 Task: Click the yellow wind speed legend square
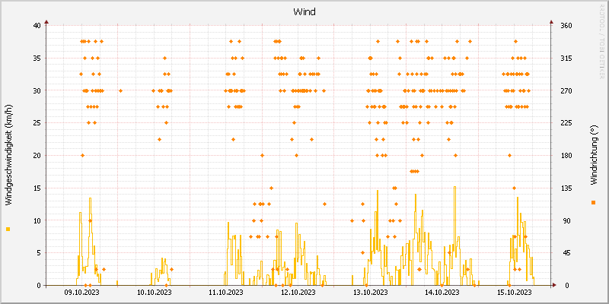[x=8, y=230]
